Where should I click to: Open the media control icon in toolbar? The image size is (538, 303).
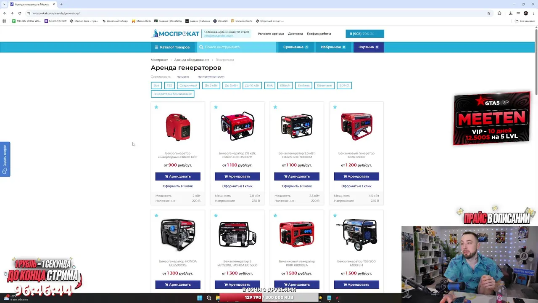[x=518, y=13]
